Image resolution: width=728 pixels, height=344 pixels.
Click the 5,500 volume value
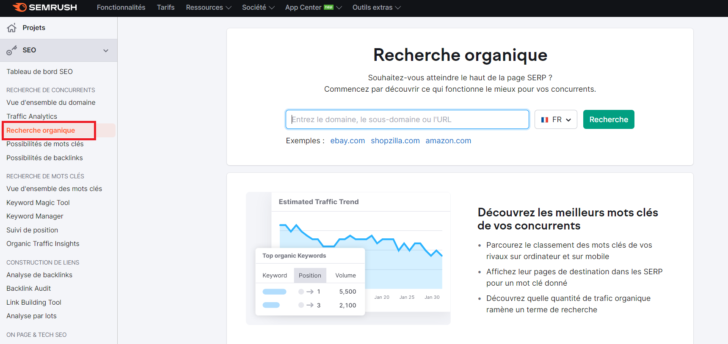point(347,292)
